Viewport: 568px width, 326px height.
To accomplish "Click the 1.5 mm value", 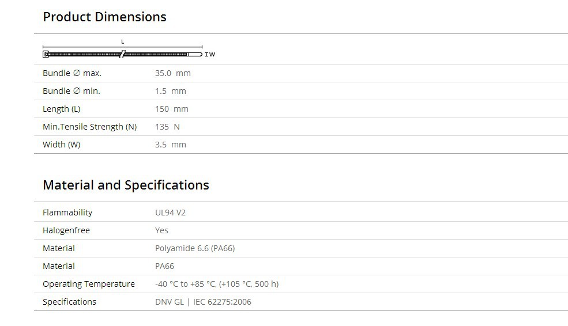I will 170,91.
